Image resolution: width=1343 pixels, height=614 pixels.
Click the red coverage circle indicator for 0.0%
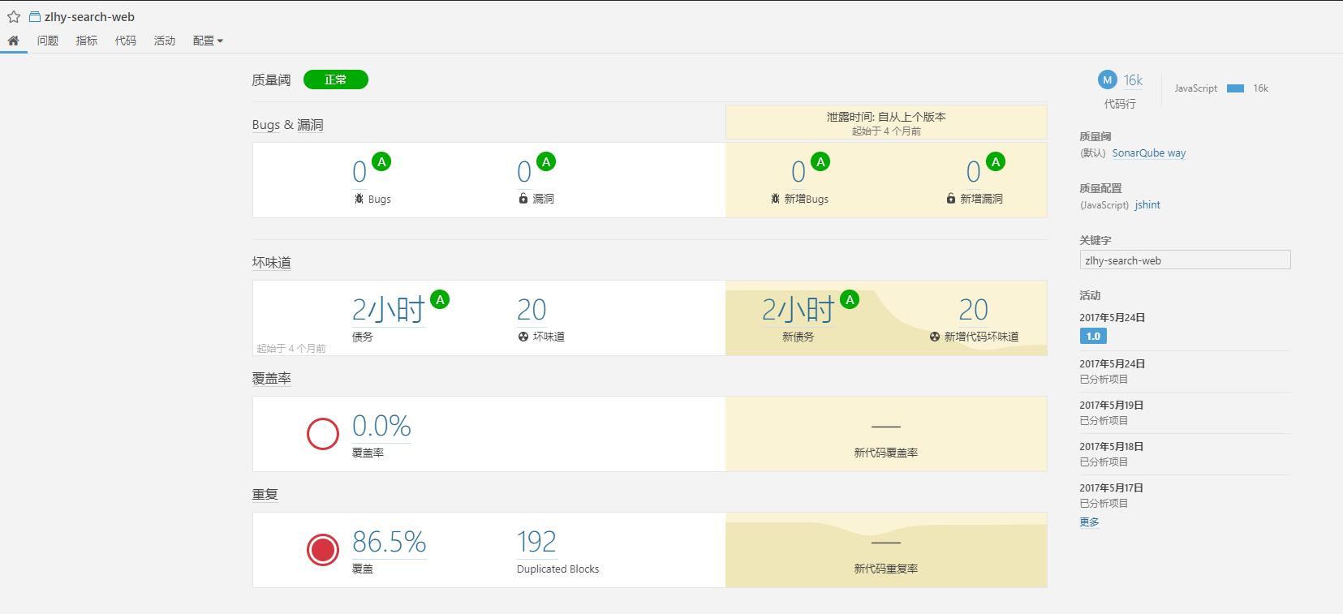[x=322, y=434]
